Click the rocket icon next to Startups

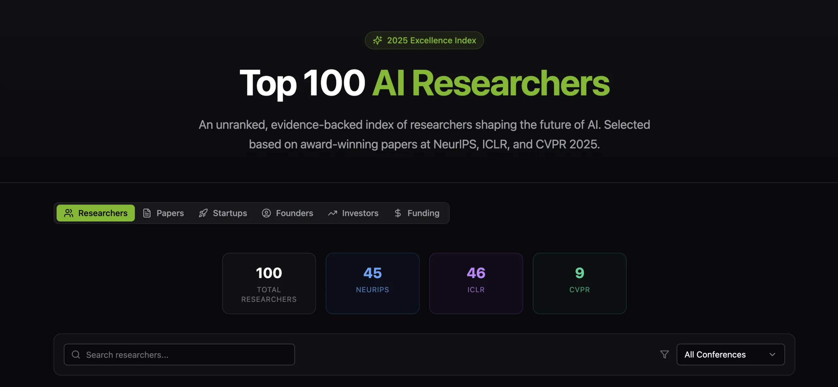point(203,213)
